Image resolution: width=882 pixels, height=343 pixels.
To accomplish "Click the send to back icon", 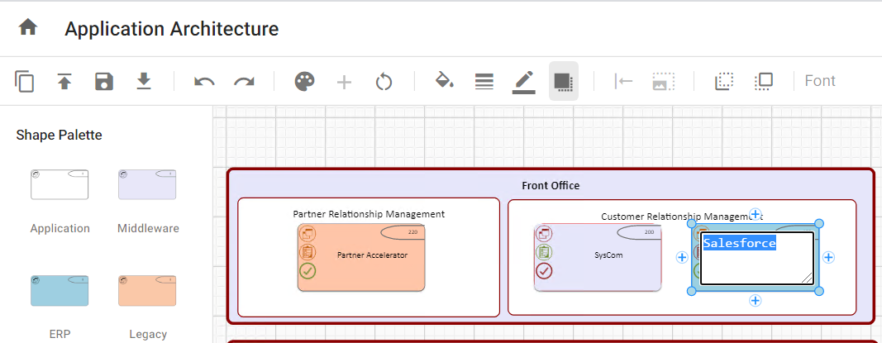I will point(724,81).
